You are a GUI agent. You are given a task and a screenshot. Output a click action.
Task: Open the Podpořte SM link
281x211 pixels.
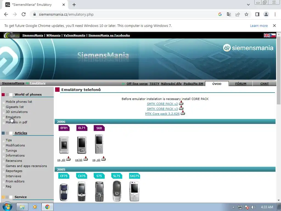193,84
